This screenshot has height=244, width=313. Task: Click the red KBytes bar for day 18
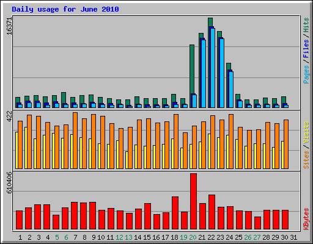point(175,213)
